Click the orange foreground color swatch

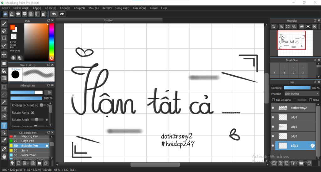13,27
